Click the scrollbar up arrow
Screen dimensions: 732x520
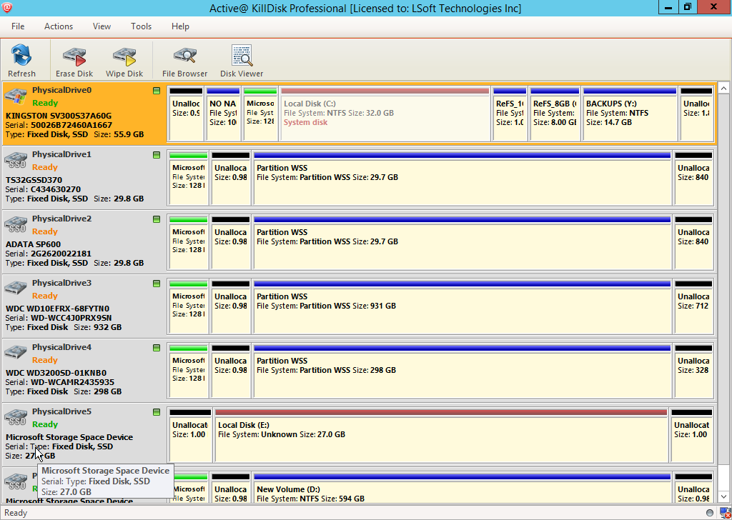[723, 88]
